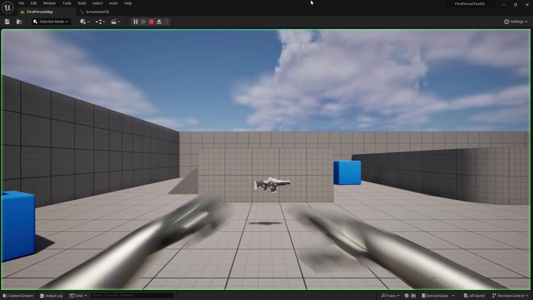Viewport: 533px width, 300px height.
Task: Stop the running play session
Action: (x=151, y=22)
